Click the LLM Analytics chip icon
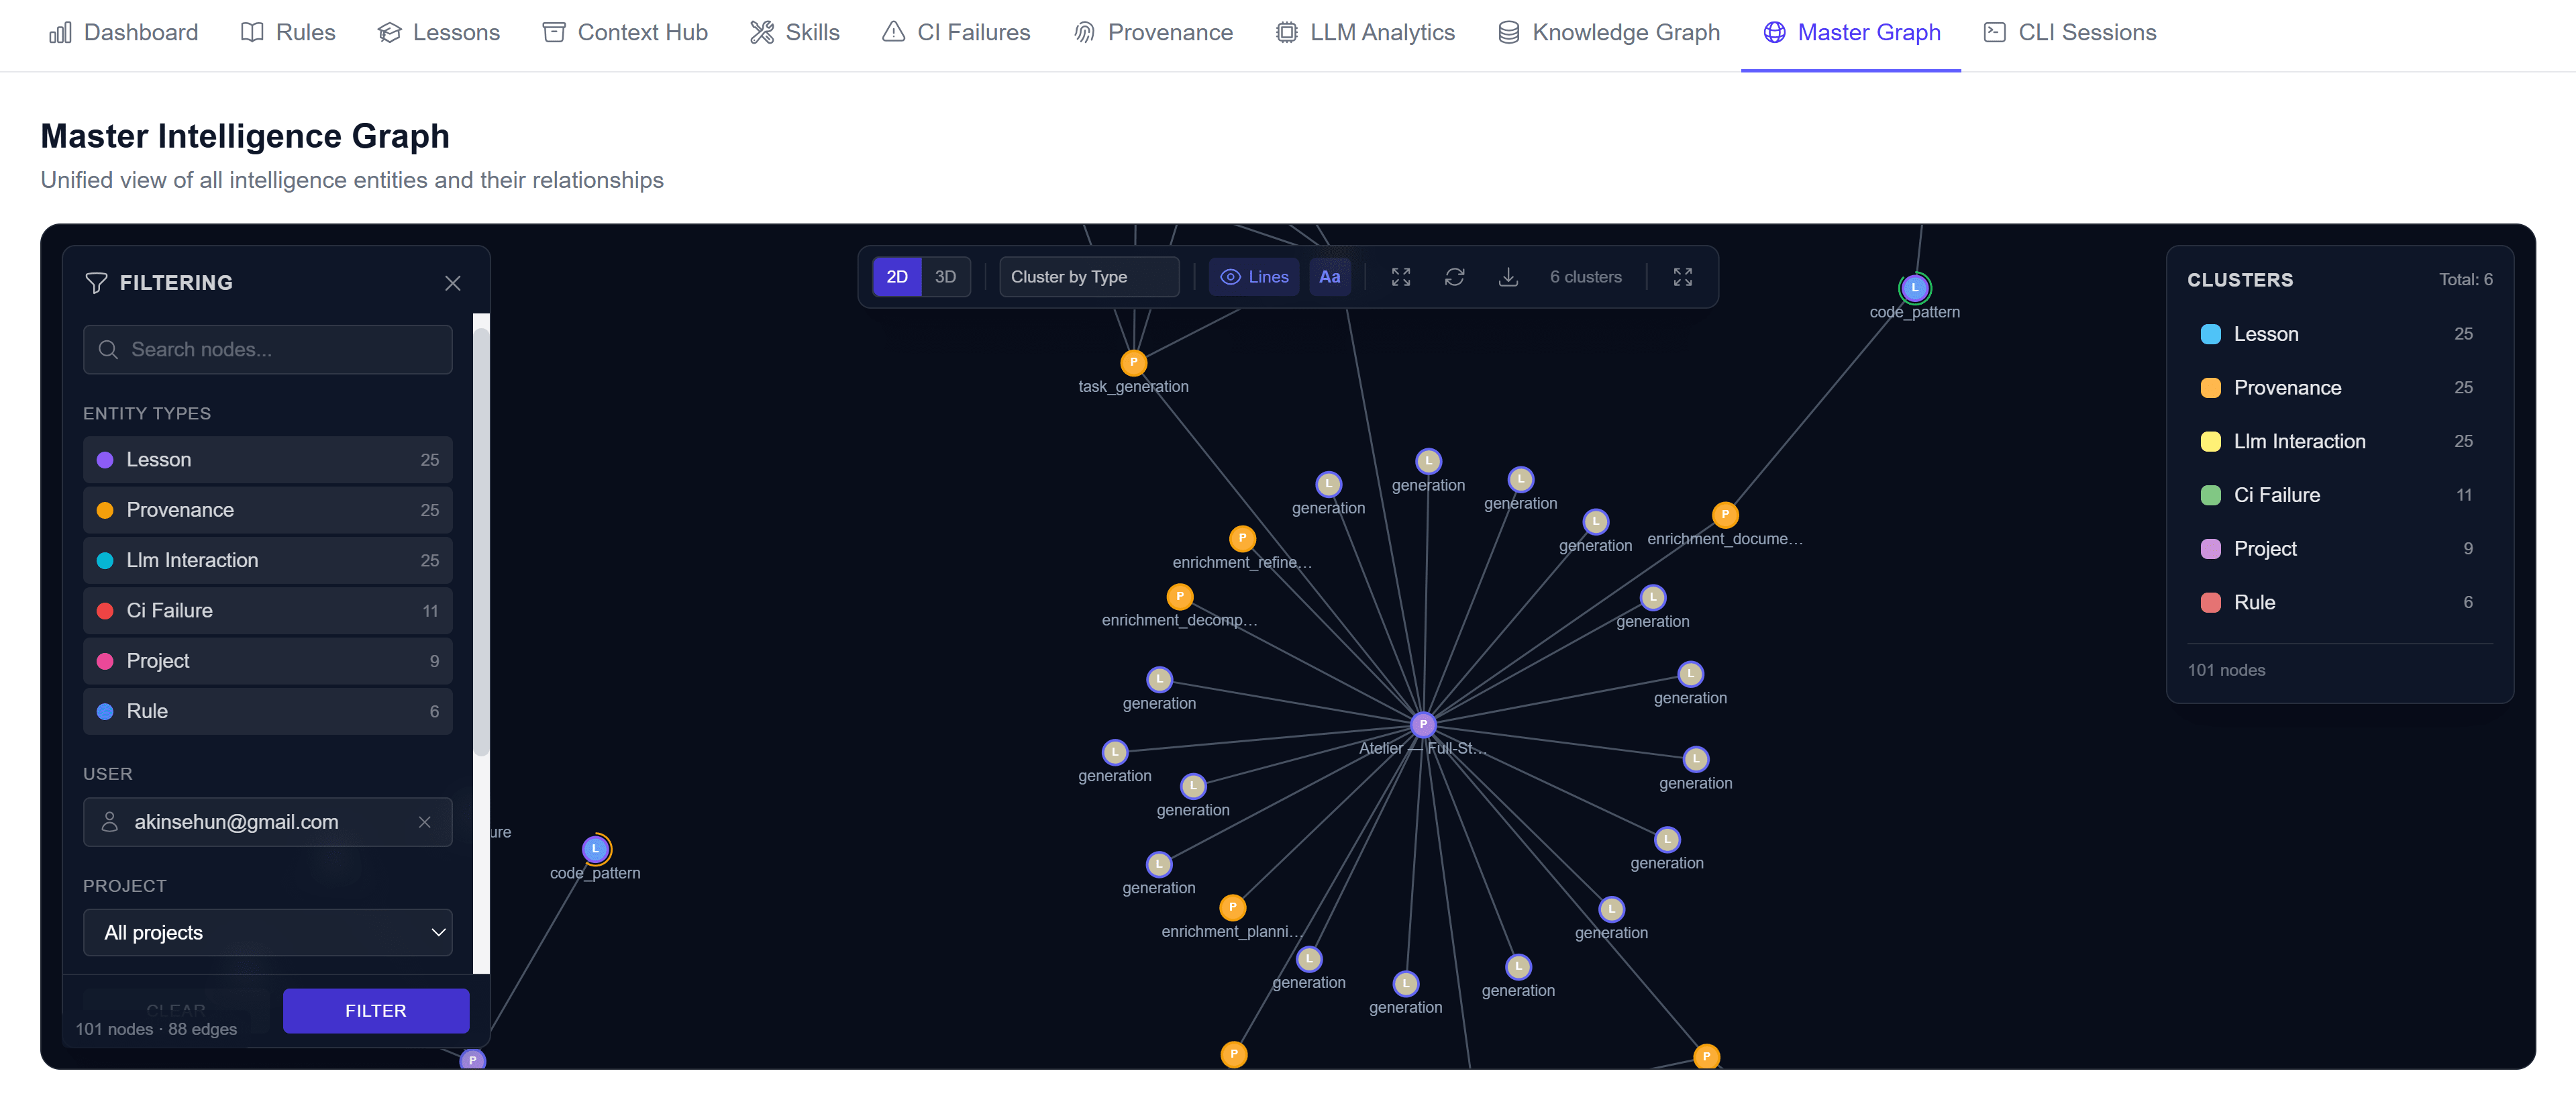This screenshot has height=1106, width=2576. 1286,32
